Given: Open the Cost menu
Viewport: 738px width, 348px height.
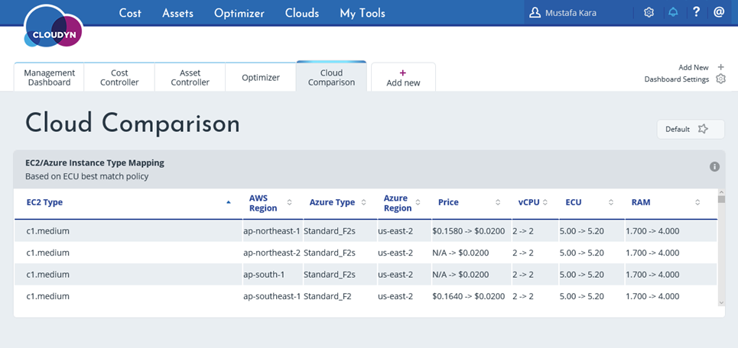Looking at the screenshot, I should tap(130, 13).
